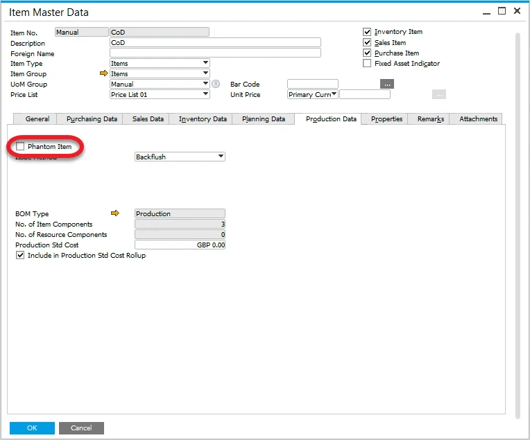Enable the Phantom Item checkbox
Screen dimensions: 530x440
20,147
